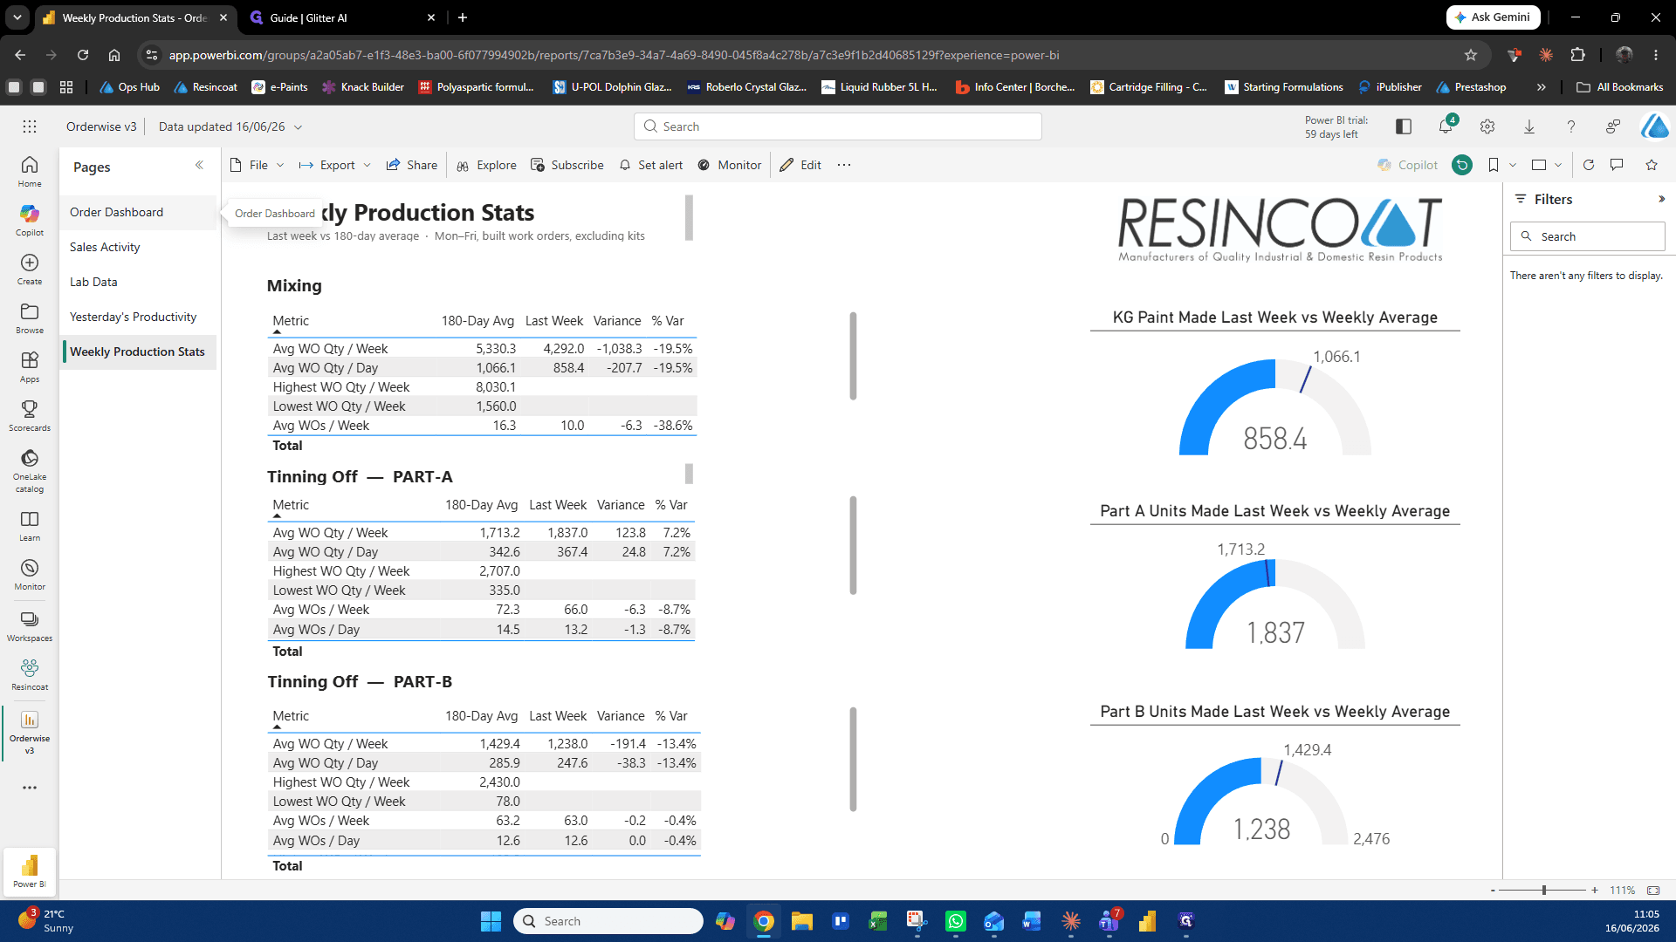Image resolution: width=1676 pixels, height=942 pixels.
Task: Open Workspaces in the left navigation
Action: 30,626
